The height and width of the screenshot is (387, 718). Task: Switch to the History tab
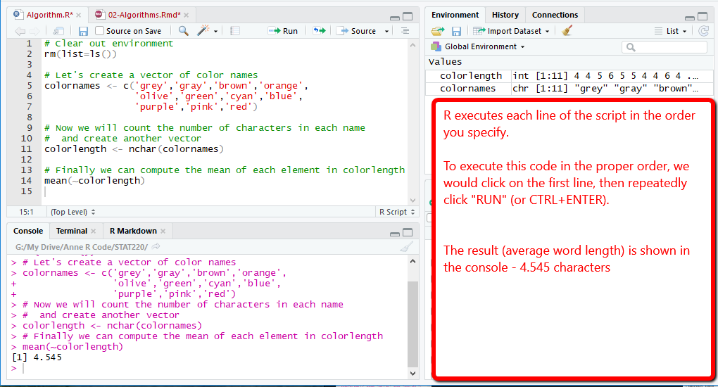pos(505,15)
